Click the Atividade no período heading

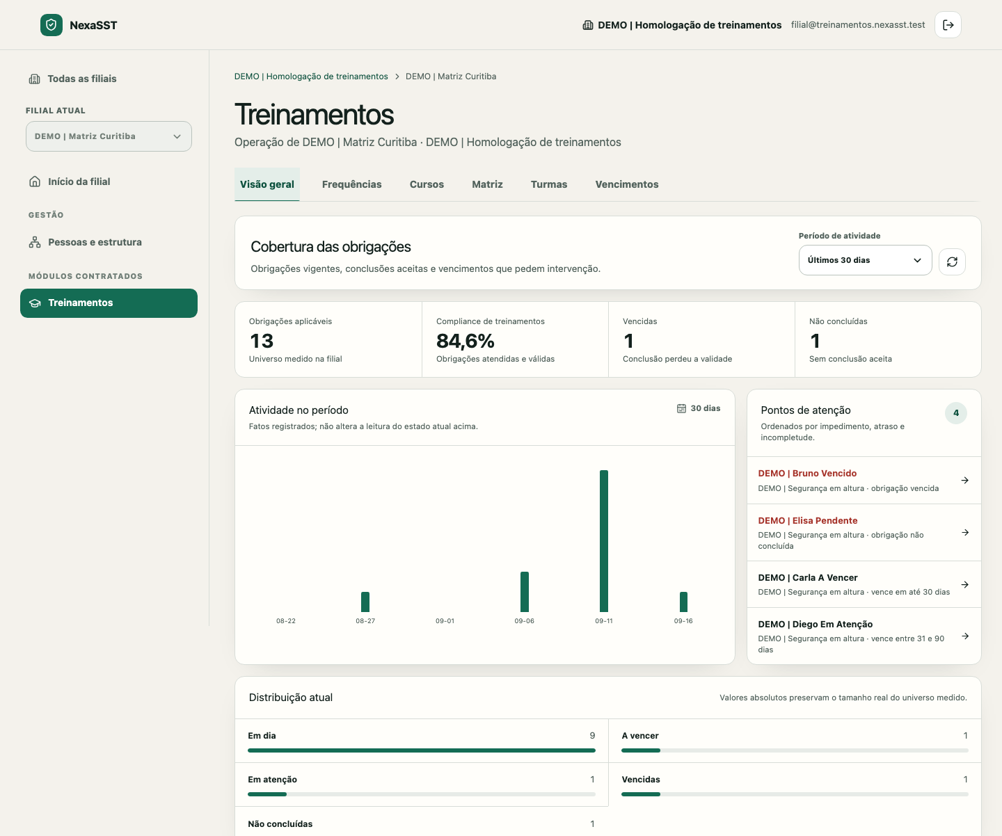299,410
